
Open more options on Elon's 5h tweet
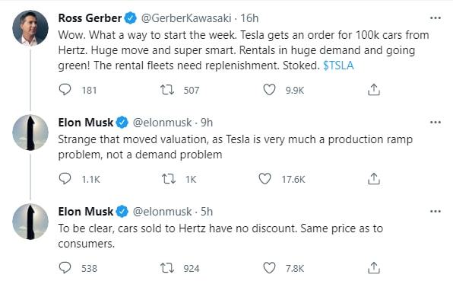pyautogui.click(x=436, y=211)
